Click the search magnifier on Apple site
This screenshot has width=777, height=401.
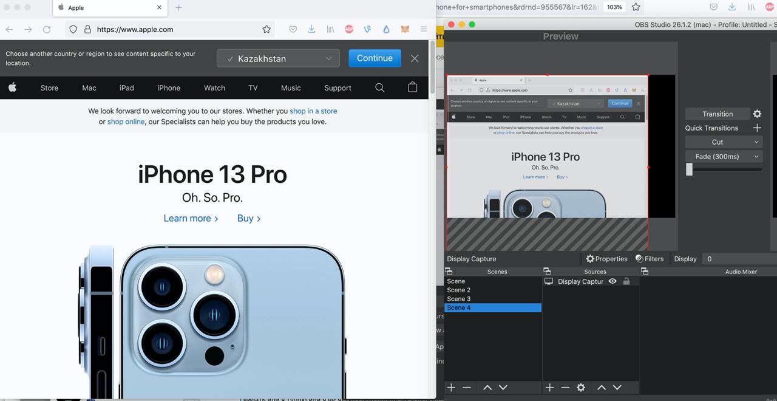point(380,87)
